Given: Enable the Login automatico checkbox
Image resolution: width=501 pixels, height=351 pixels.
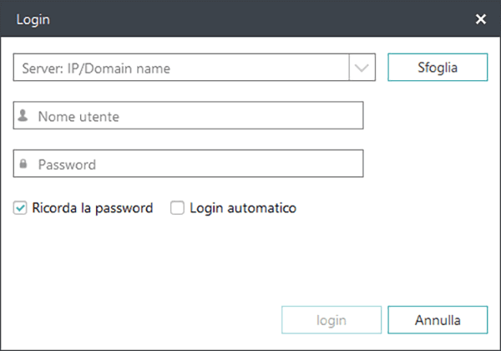Looking at the screenshot, I should coord(177,208).
